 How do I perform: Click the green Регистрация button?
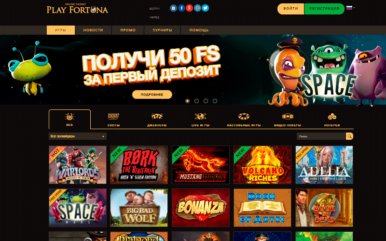[324, 9]
